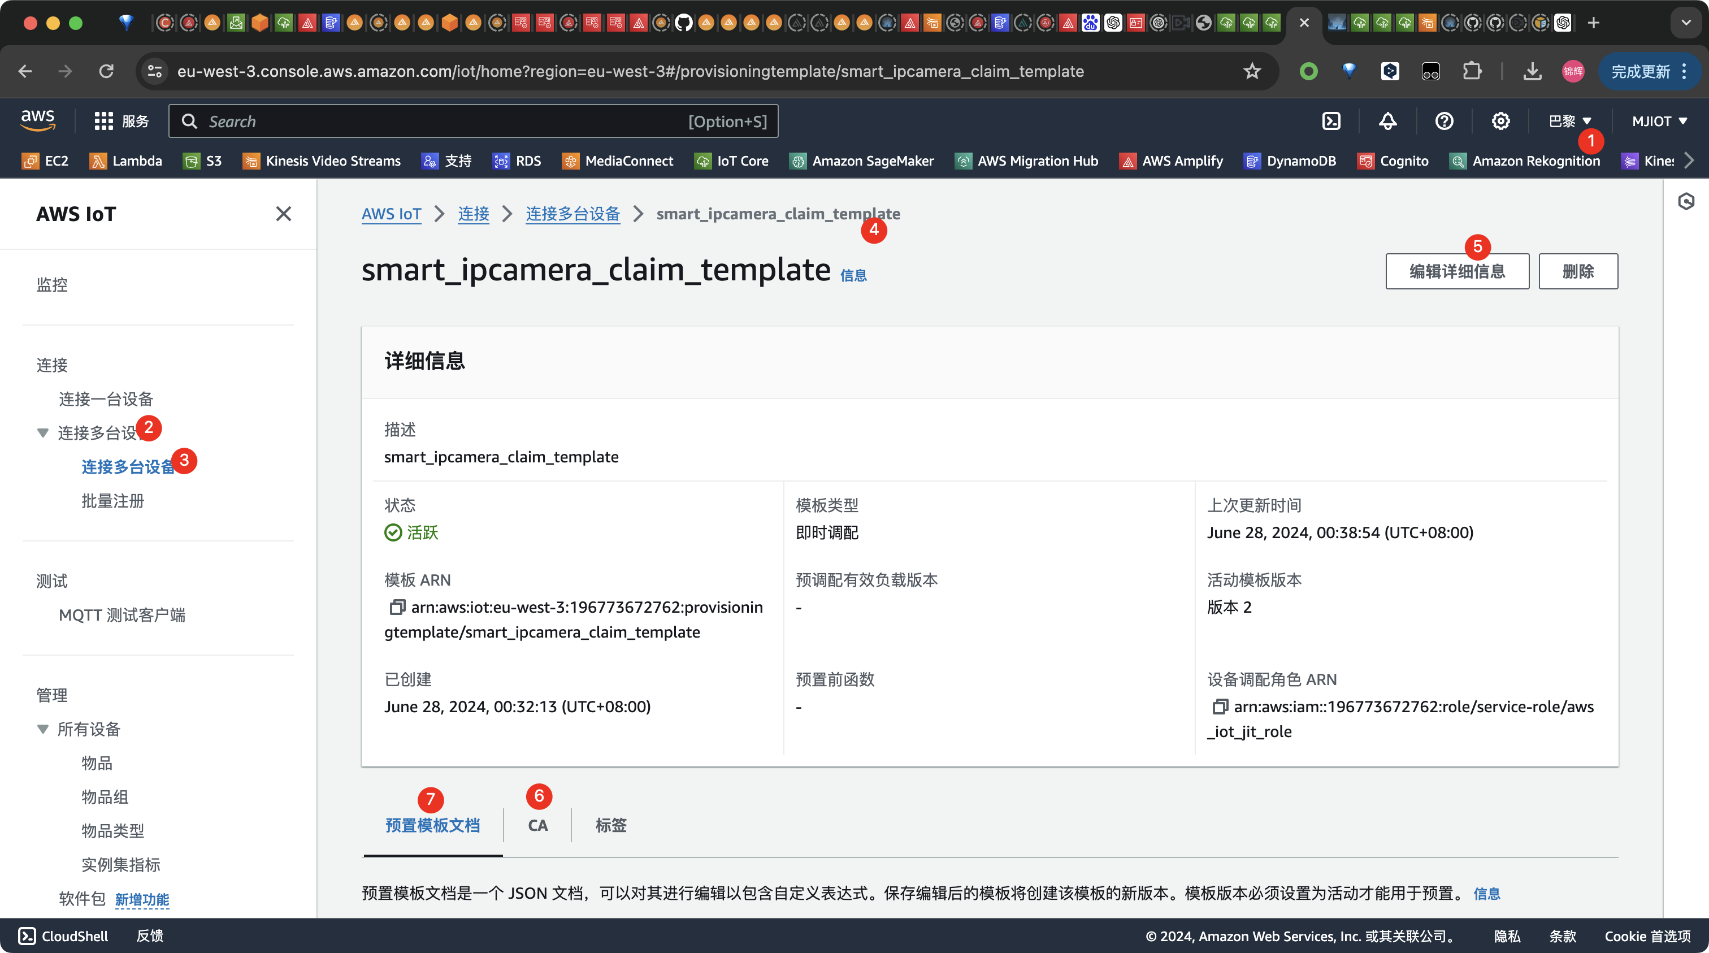Open the AWS Migration Hub shortcut
The height and width of the screenshot is (953, 1709).
point(1026,161)
